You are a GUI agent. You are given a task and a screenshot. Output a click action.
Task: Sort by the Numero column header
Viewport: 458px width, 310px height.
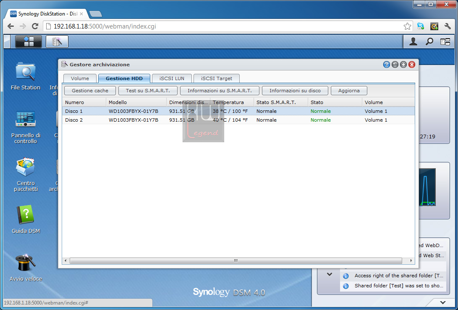coord(84,102)
